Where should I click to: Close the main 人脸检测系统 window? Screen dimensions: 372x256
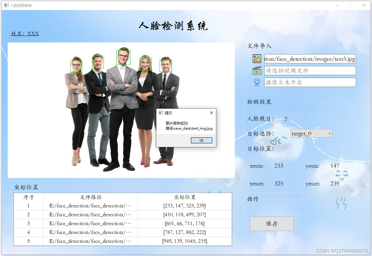point(364,5)
